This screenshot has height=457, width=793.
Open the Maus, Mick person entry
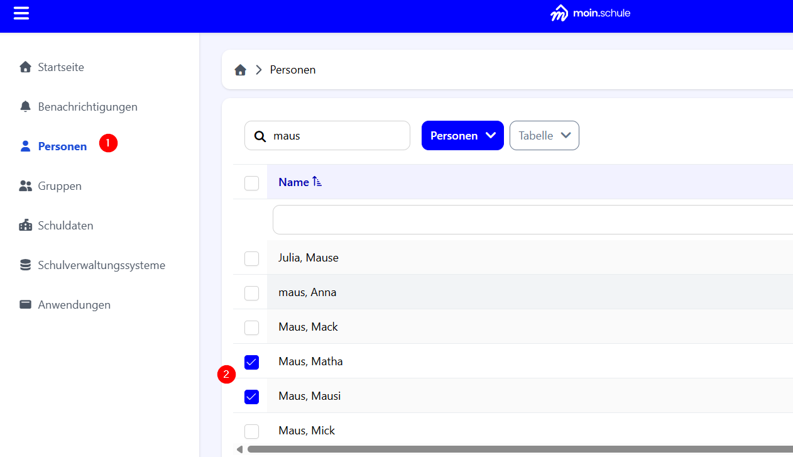[x=307, y=431]
